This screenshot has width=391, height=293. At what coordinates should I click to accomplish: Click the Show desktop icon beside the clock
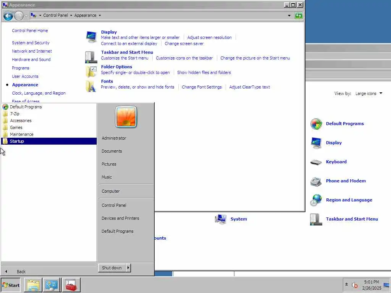point(386,285)
